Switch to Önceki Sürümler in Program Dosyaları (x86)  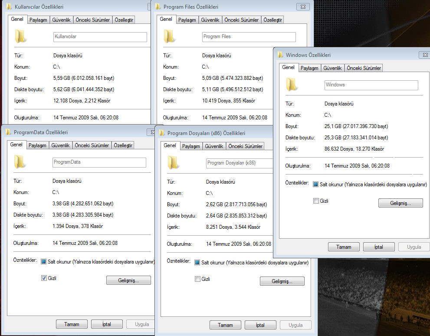(x=246, y=146)
